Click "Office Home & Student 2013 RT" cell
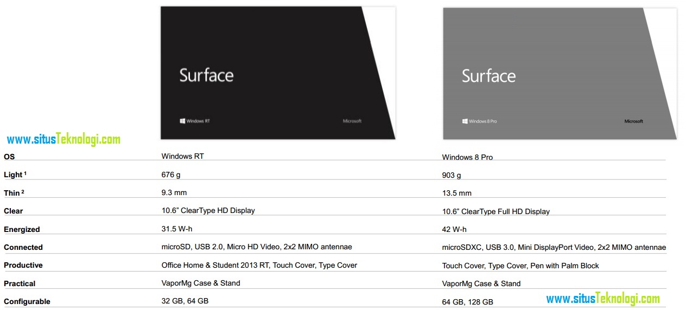The image size is (686, 310). tap(259, 265)
